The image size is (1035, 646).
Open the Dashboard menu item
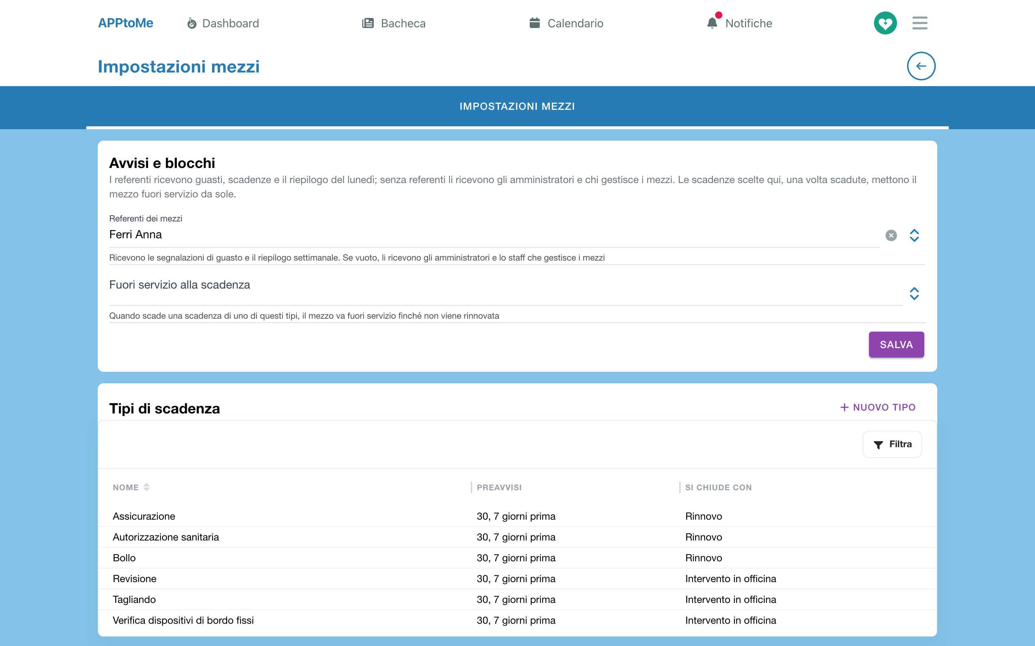click(223, 23)
